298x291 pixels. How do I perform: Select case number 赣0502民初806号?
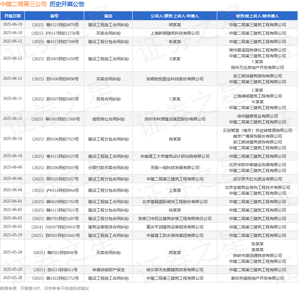(x=56, y=253)
